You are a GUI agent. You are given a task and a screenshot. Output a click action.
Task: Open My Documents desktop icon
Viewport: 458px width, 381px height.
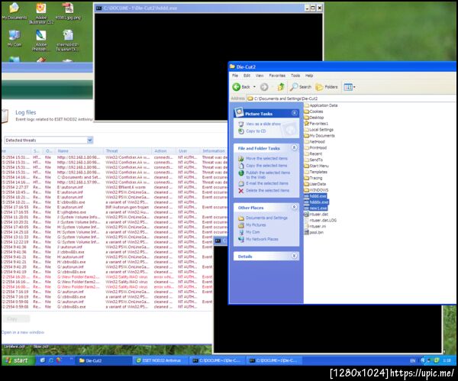click(14, 11)
